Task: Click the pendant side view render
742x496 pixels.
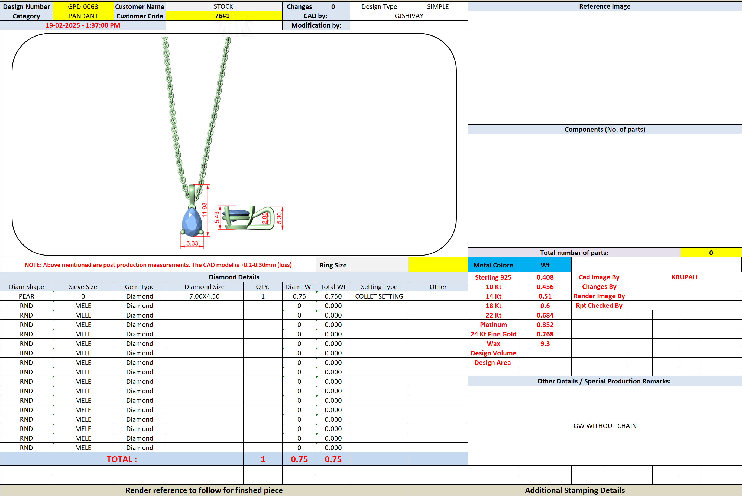Action: (248, 218)
